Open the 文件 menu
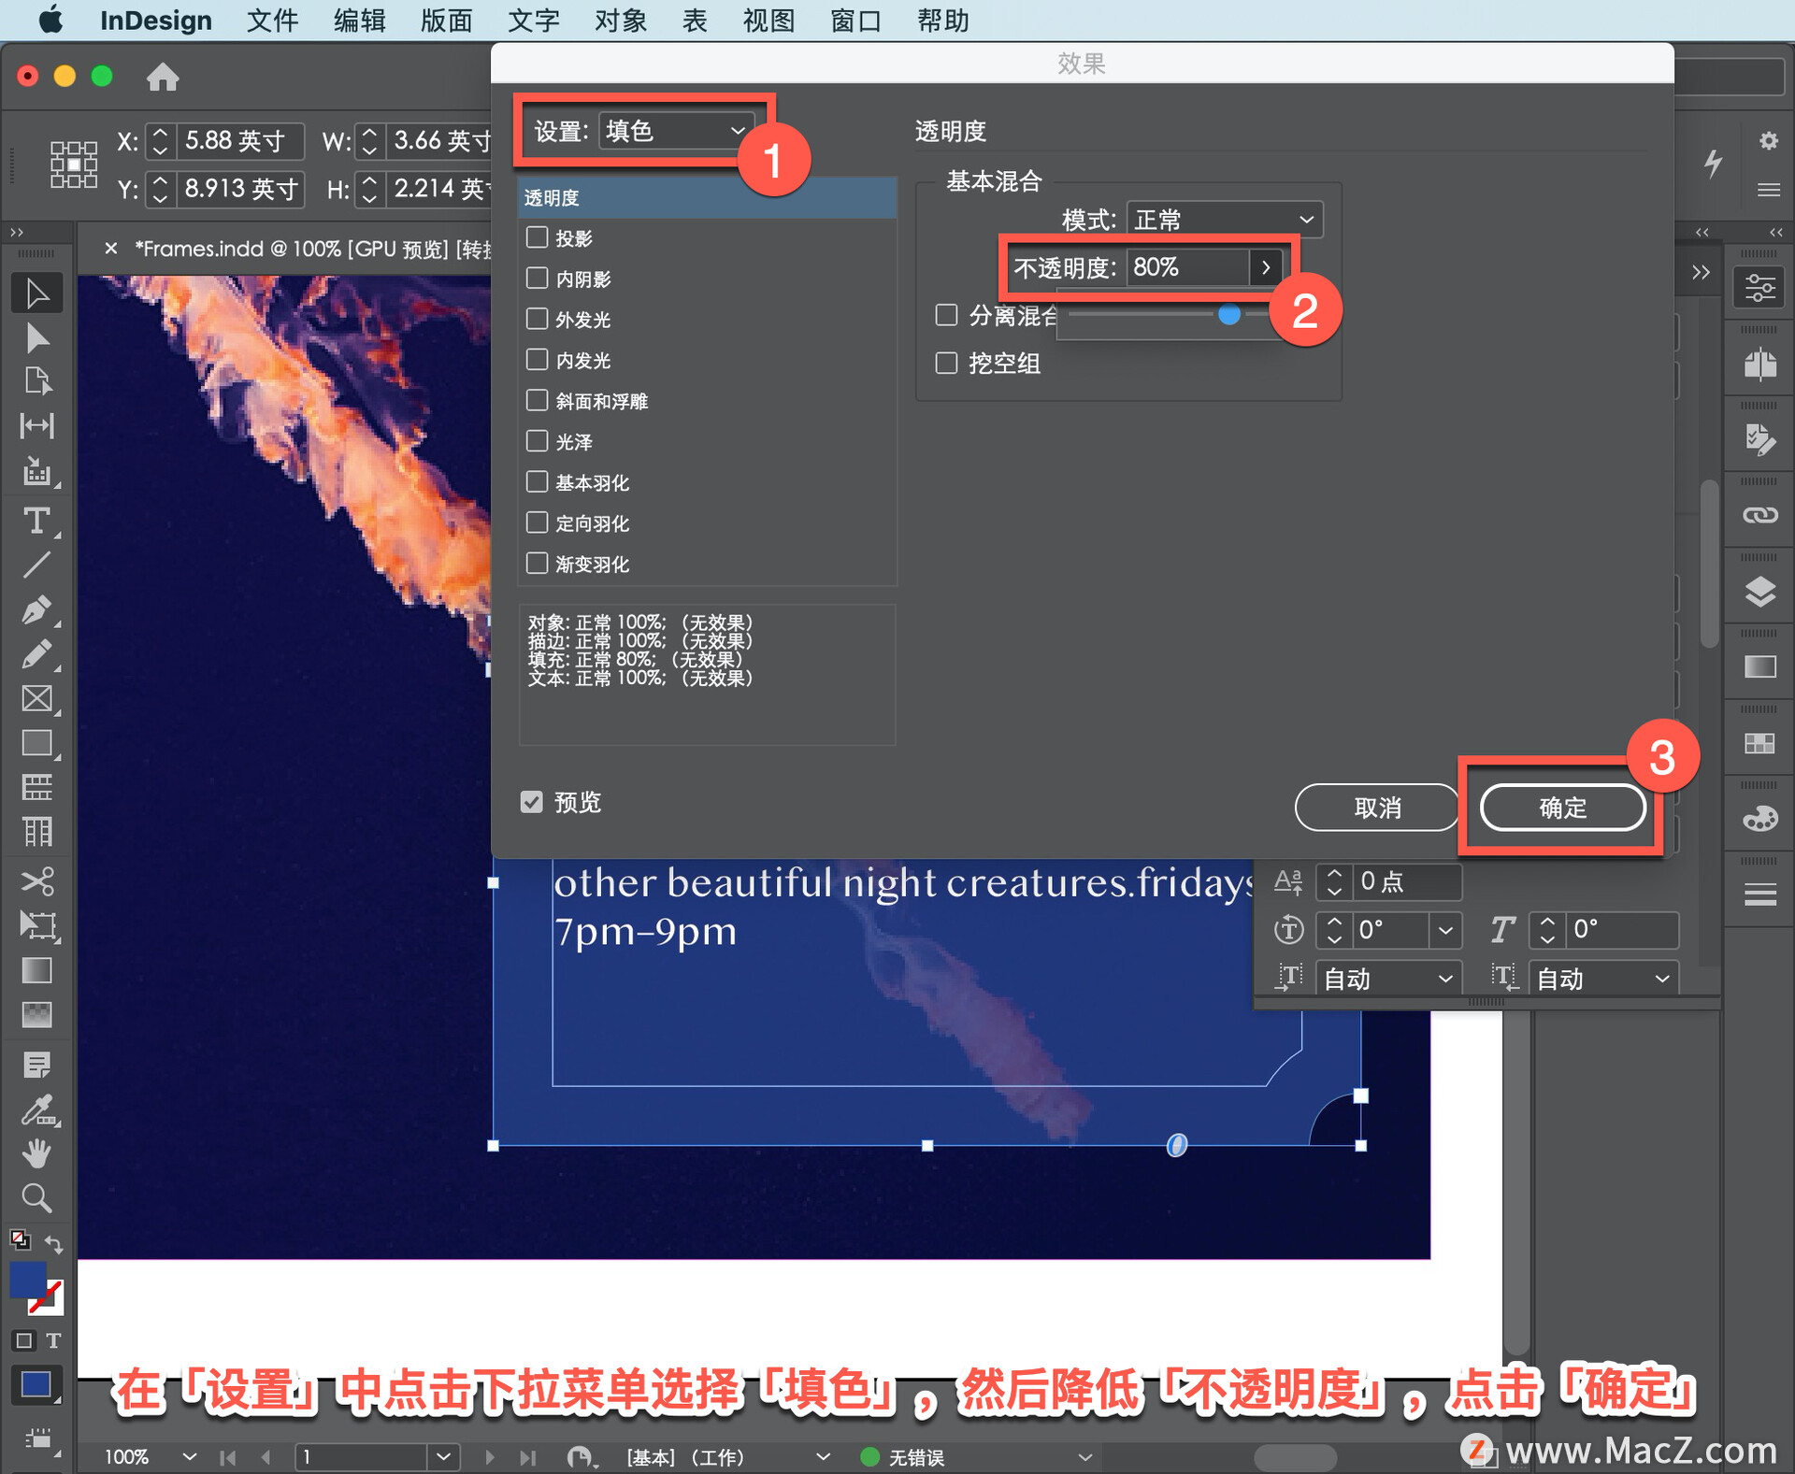 tap(272, 21)
